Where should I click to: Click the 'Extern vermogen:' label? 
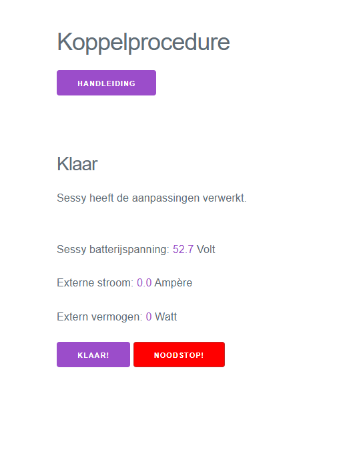[100, 317]
